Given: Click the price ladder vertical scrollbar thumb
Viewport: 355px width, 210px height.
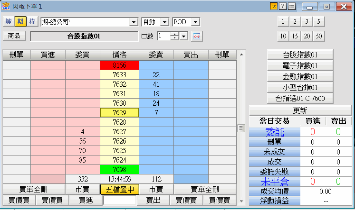Looking at the screenshot, I should click(241, 128).
